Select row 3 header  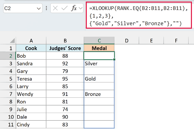8,63
